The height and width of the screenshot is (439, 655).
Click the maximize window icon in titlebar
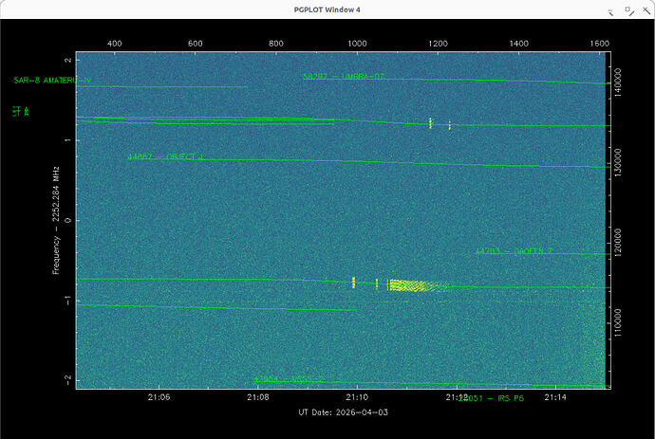point(629,10)
